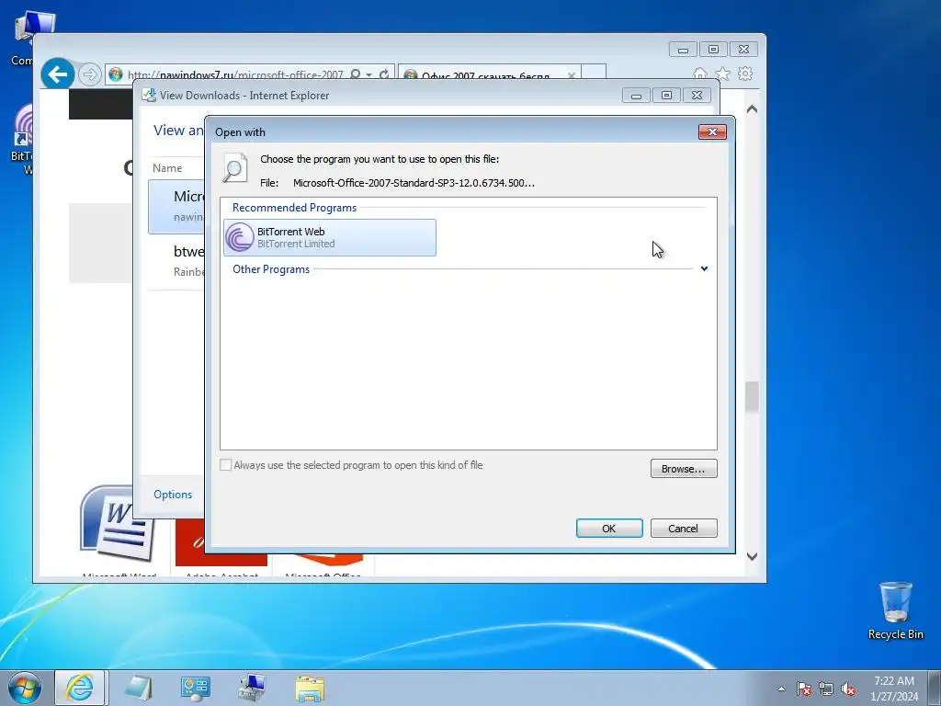Cancel the Open with dialog
This screenshot has height=706, width=941.
(684, 529)
